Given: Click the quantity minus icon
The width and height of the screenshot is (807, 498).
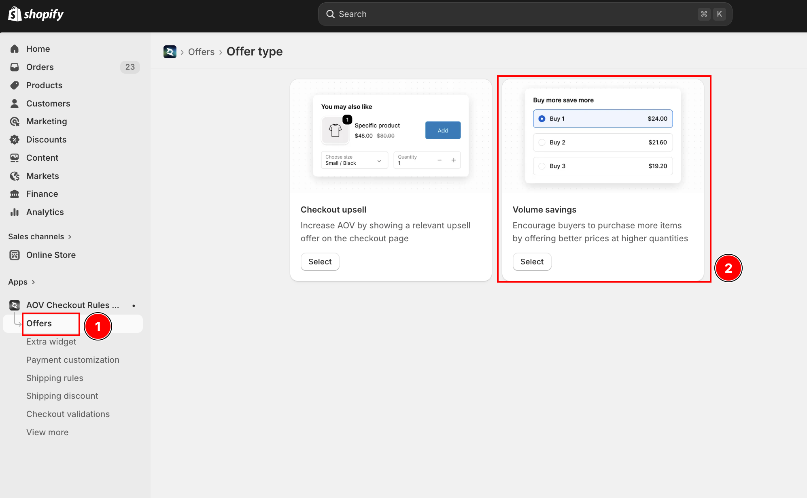Looking at the screenshot, I should 440,160.
